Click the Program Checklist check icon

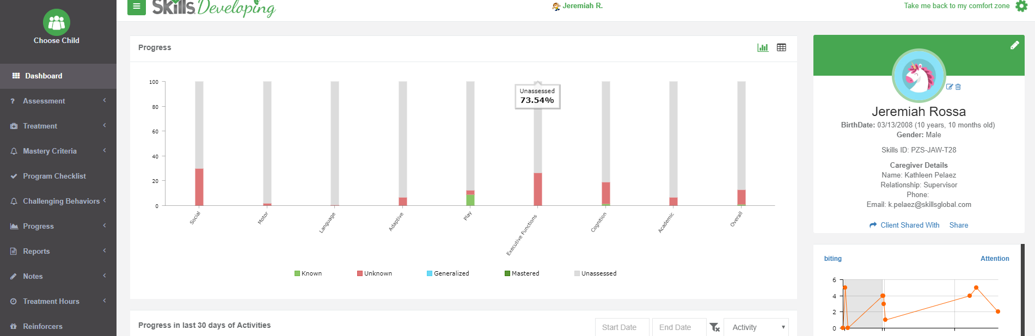[14, 176]
